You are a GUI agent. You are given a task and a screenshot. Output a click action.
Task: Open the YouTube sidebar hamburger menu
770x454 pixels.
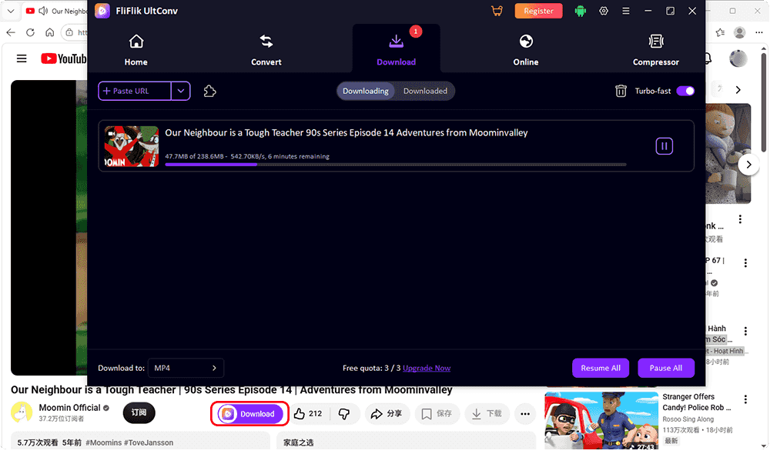(22, 59)
